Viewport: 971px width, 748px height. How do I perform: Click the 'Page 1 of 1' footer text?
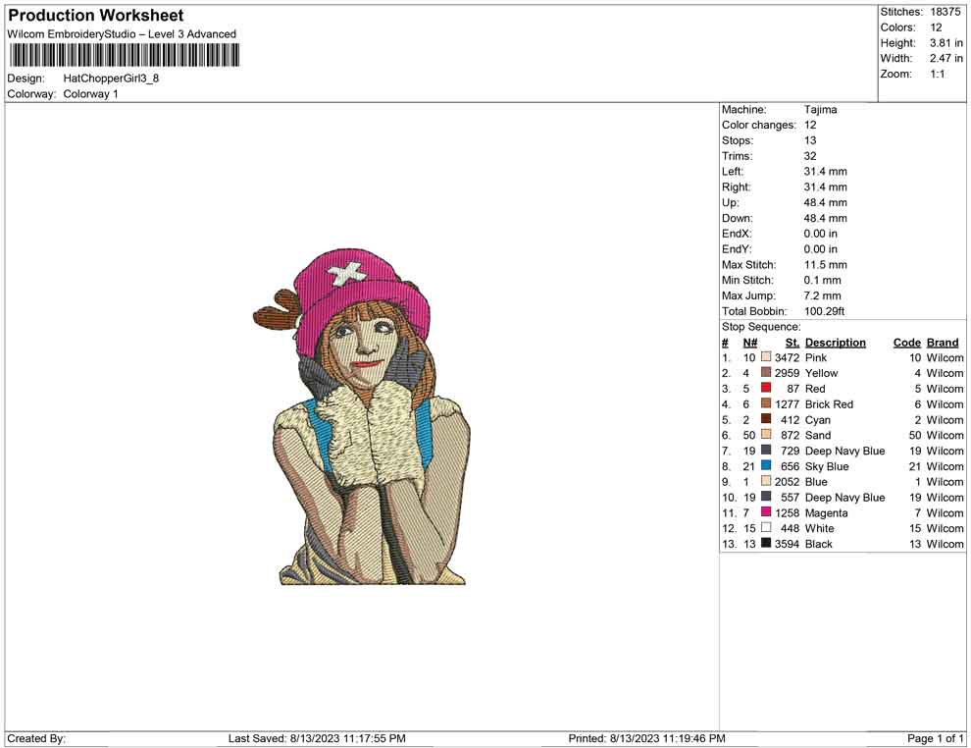tap(935, 738)
